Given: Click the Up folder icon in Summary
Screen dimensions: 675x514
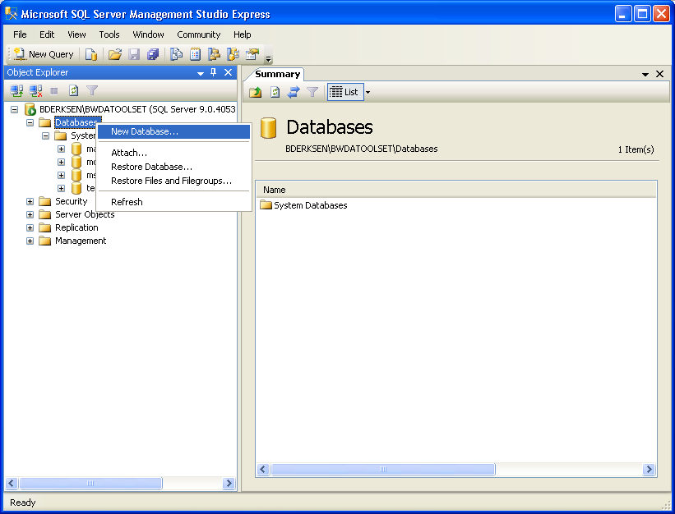Looking at the screenshot, I should pyautogui.click(x=256, y=92).
